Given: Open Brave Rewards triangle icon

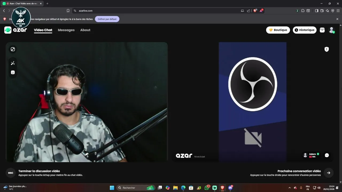Looking at the screenshot, I should coord(262,11).
